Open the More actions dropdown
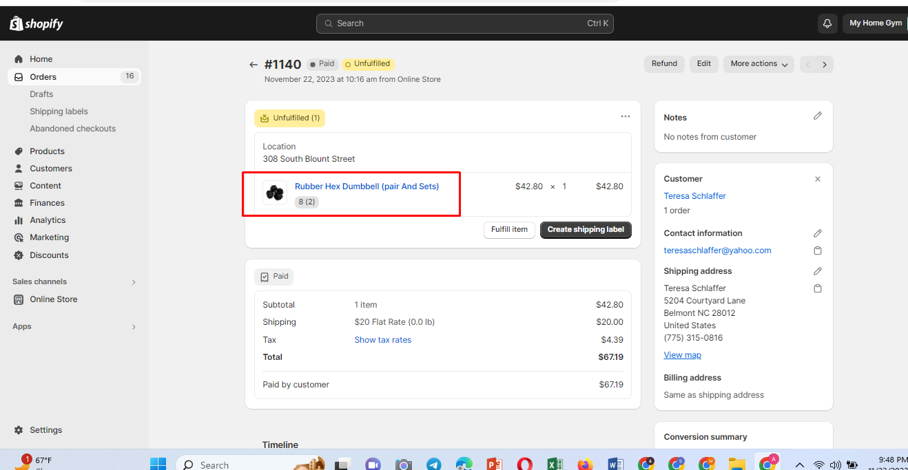 coord(759,64)
